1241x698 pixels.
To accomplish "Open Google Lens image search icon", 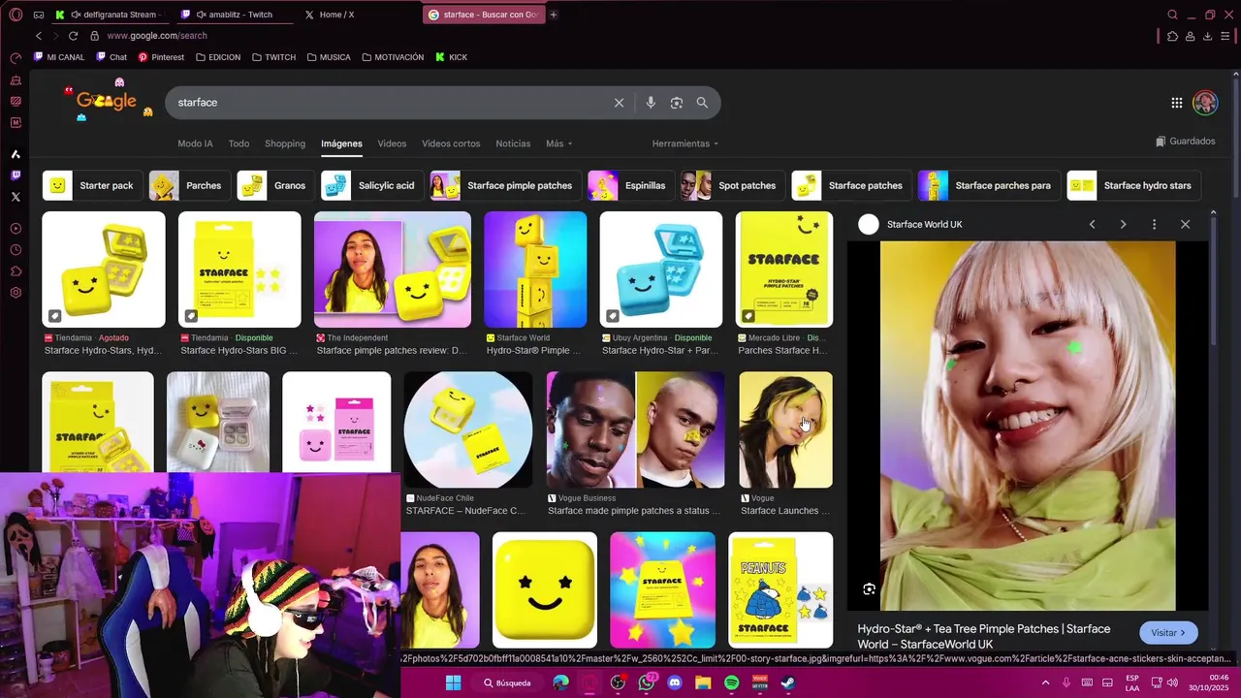I will (x=677, y=103).
